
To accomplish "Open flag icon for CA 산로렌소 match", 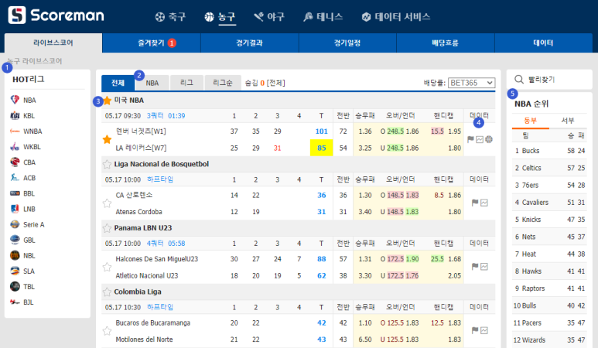I will (475, 203).
